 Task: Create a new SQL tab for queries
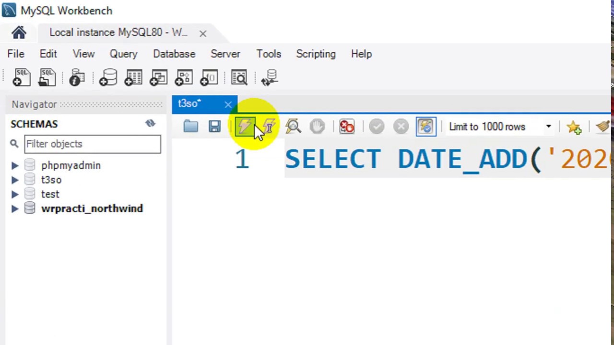(22, 78)
